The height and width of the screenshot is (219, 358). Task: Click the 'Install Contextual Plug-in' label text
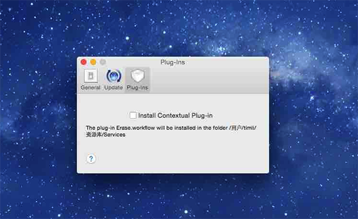175,116
